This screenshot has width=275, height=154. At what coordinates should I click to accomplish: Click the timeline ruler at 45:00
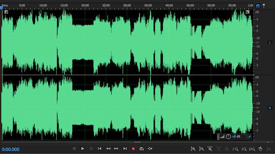[x=190, y=6]
